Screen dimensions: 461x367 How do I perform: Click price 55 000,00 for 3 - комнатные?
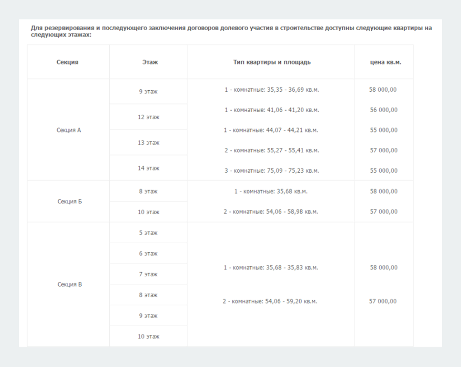(x=384, y=171)
